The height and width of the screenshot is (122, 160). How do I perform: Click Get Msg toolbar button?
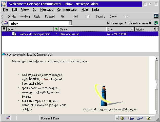pos(12,16)
